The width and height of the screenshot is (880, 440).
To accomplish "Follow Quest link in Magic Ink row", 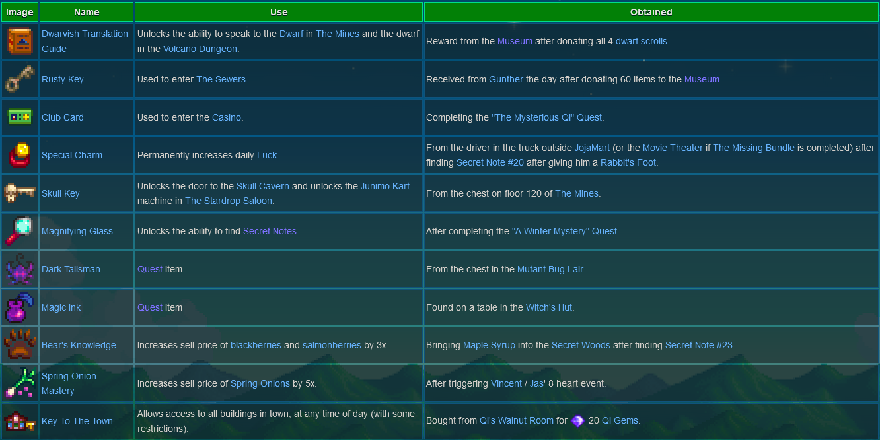I will click(150, 307).
